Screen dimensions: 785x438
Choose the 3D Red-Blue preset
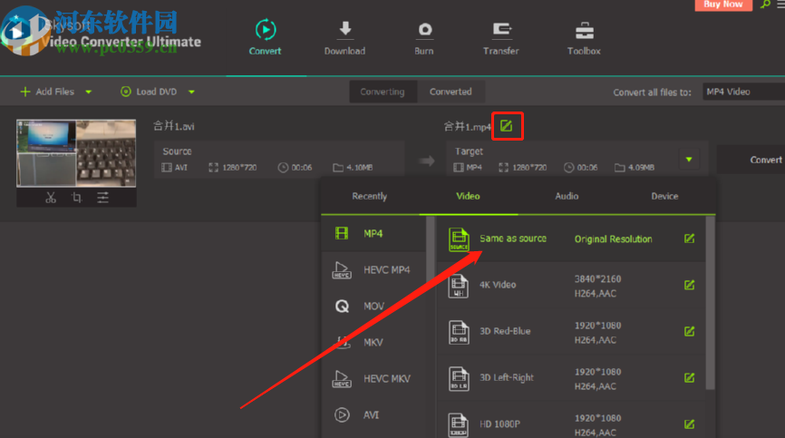coord(571,332)
